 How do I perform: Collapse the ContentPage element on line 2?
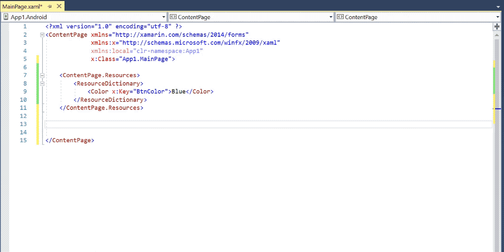coord(42,35)
